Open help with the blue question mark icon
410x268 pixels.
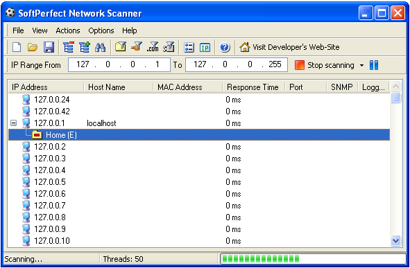coord(225,47)
